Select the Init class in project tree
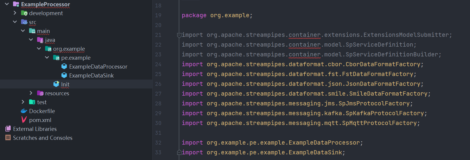This screenshot has width=470, height=160. (65, 84)
